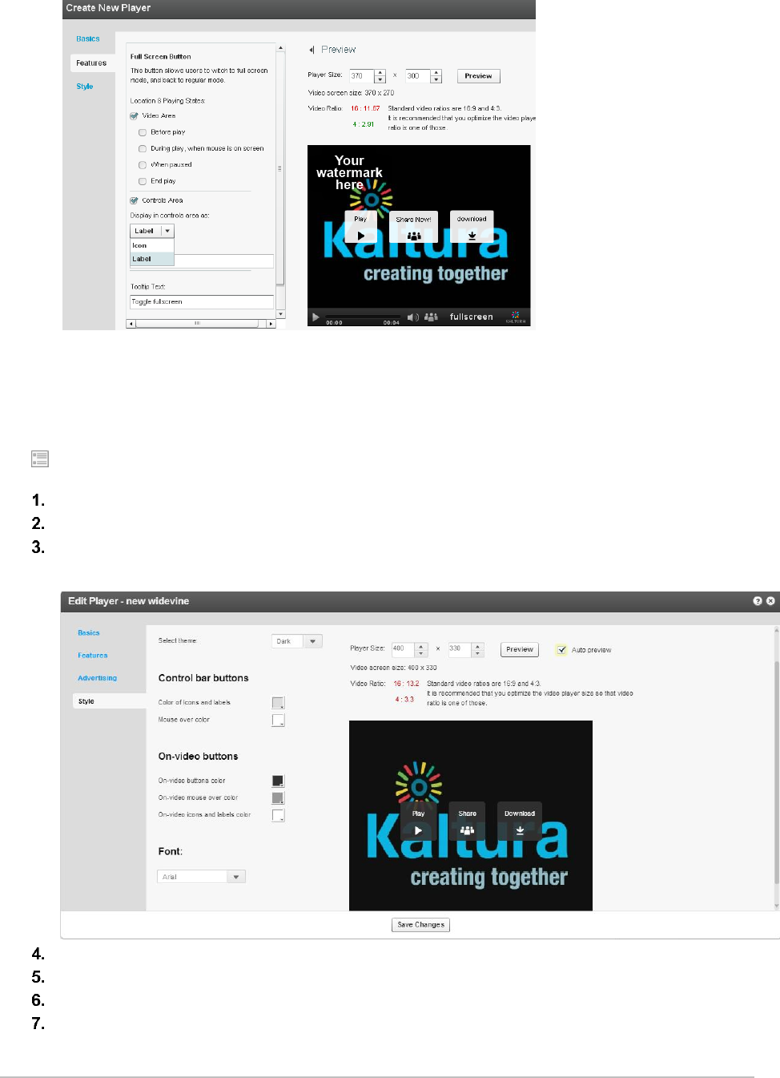Toggle the Auto preview checkbox in Edit Player
The height and width of the screenshot is (1078, 780).
(561, 650)
